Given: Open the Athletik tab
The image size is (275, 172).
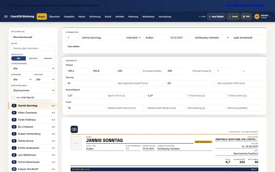Looking at the screenshot, I should tap(120, 16).
